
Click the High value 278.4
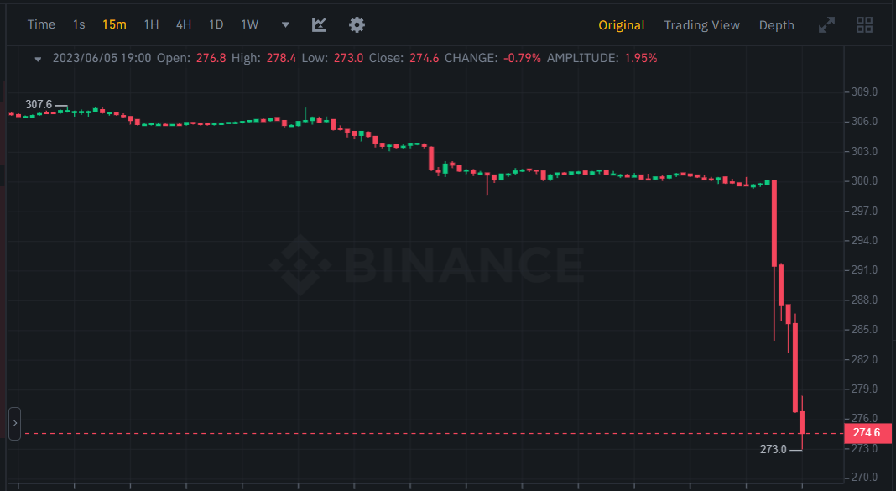281,58
